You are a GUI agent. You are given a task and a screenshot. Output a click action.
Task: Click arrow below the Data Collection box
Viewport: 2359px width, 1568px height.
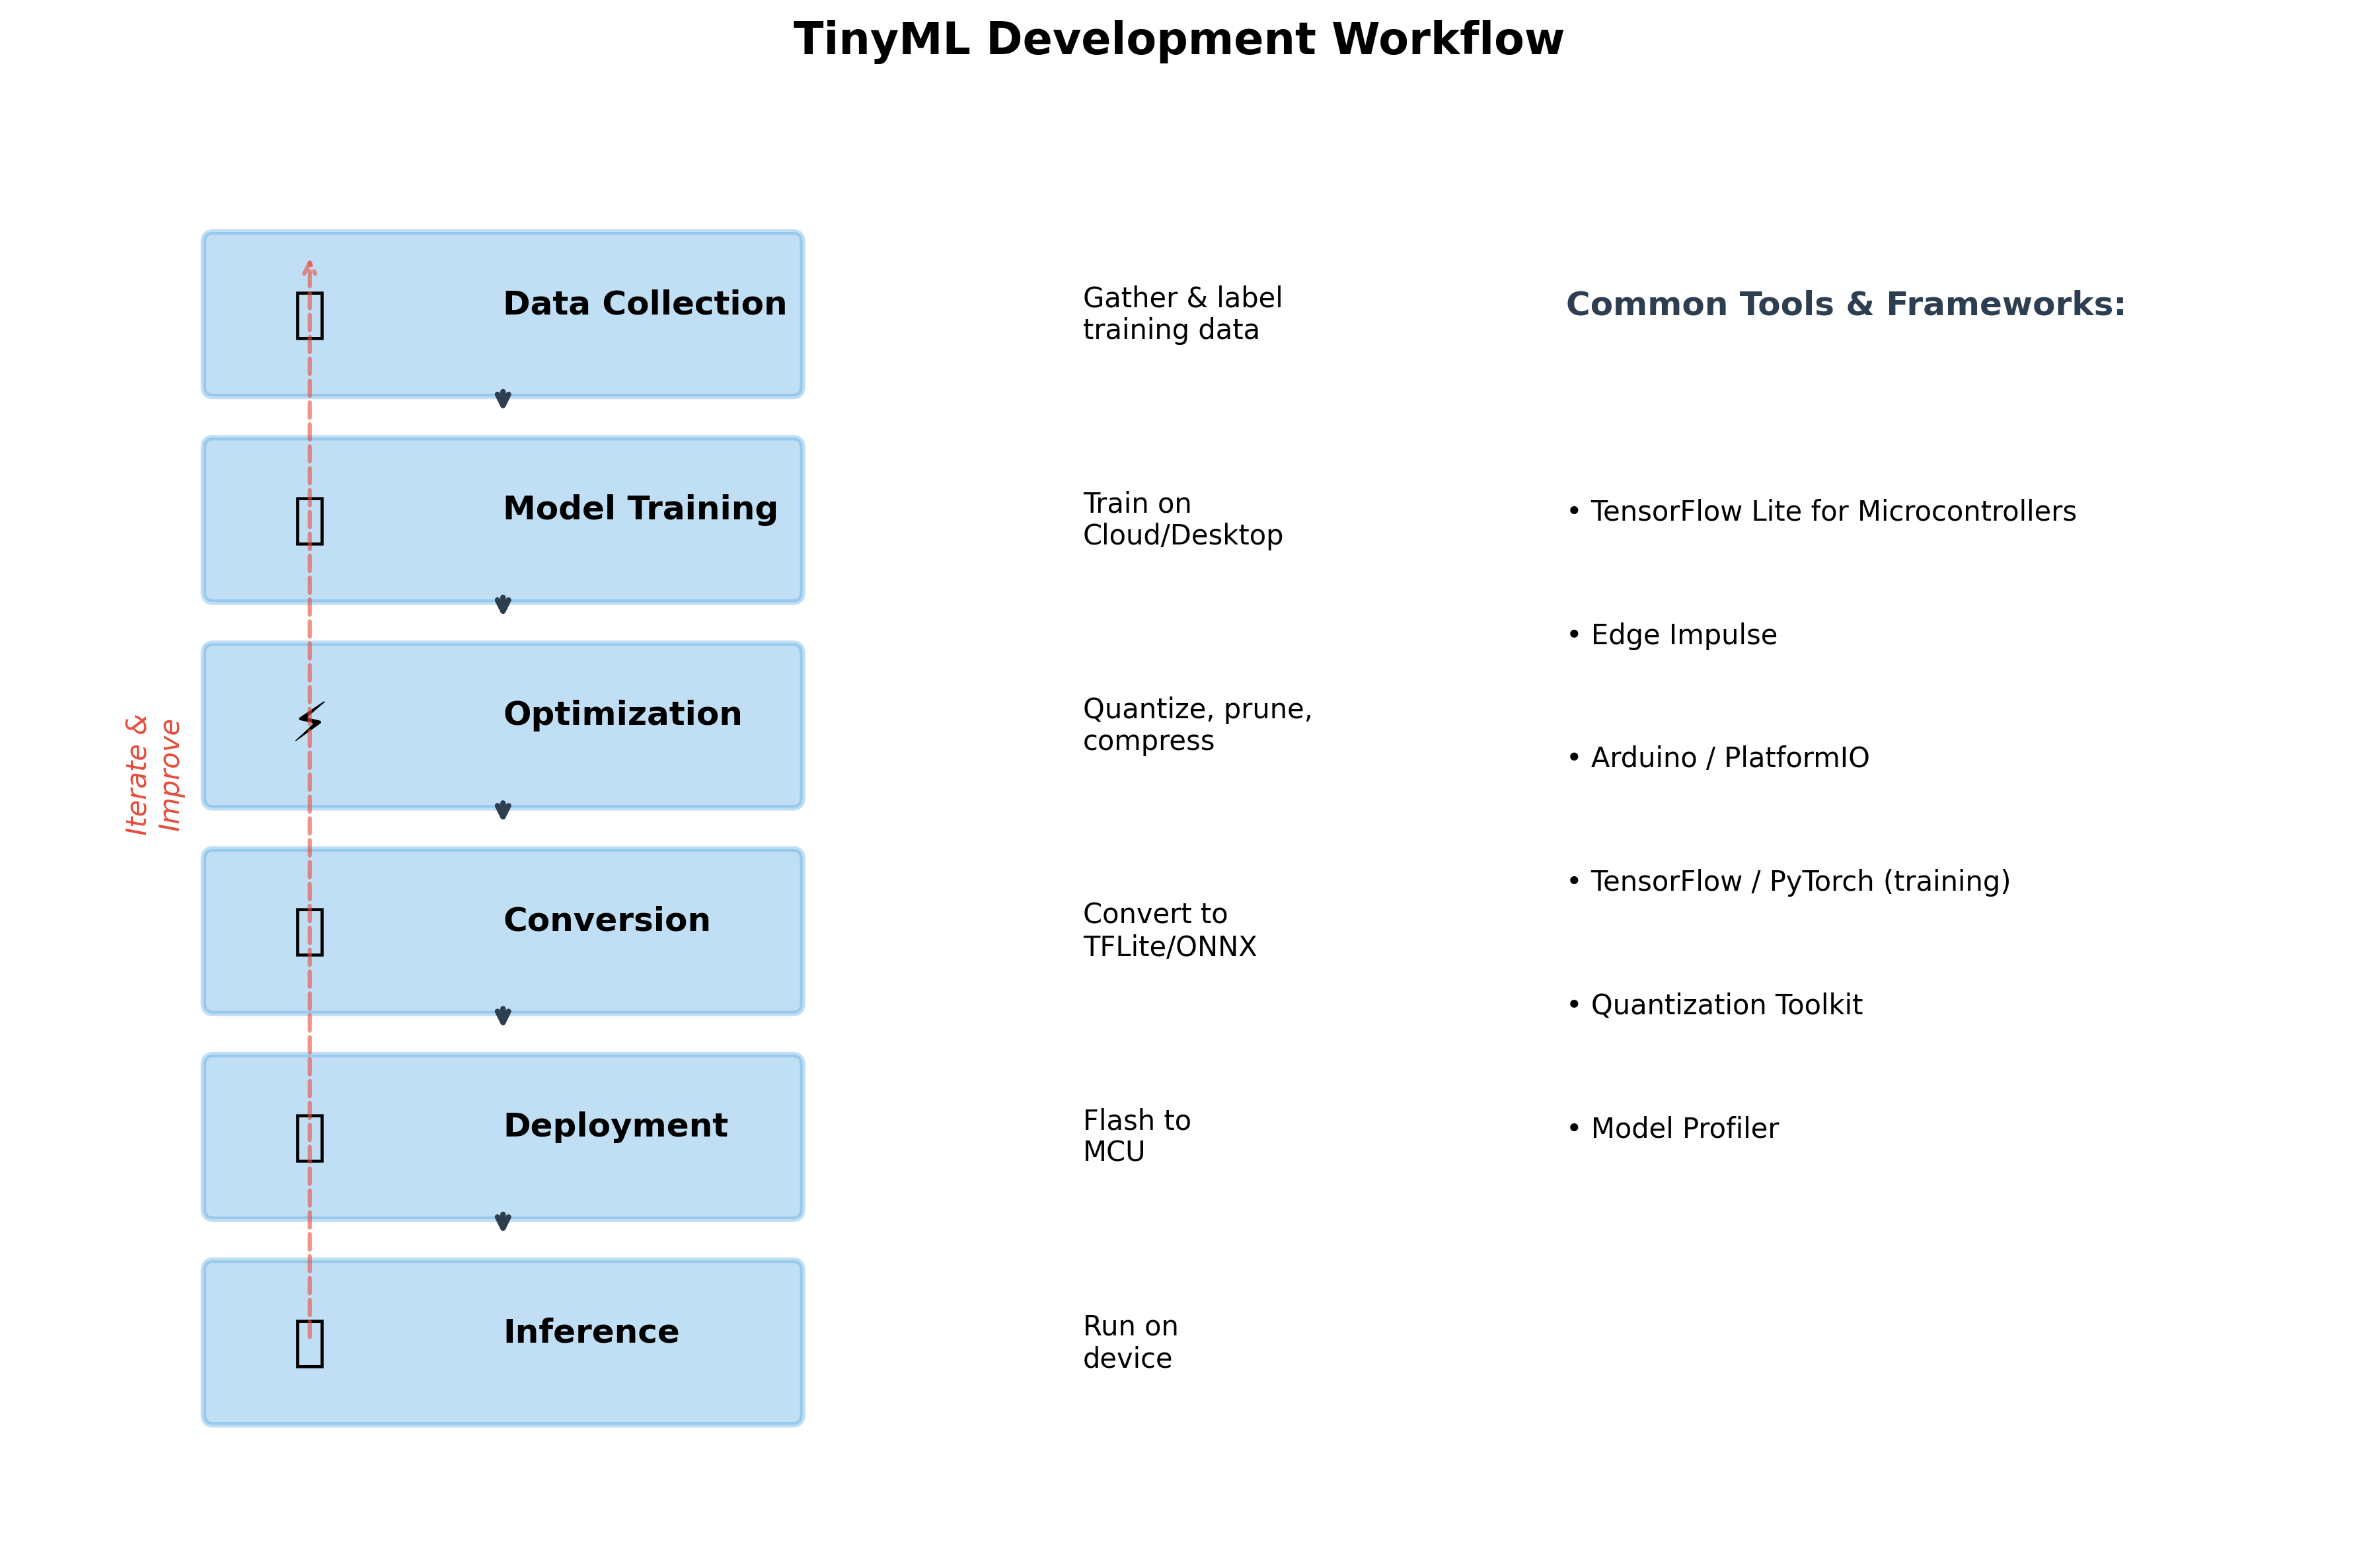[x=503, y=399]
